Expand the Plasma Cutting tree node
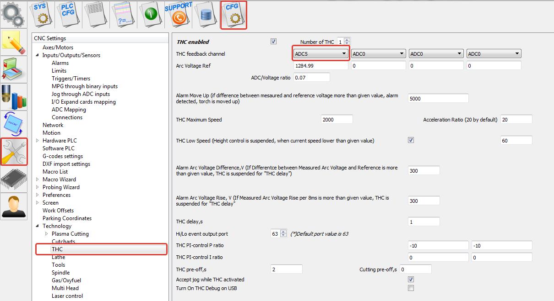The height and width of the screenshot is (301, 554). click(47, 234)
